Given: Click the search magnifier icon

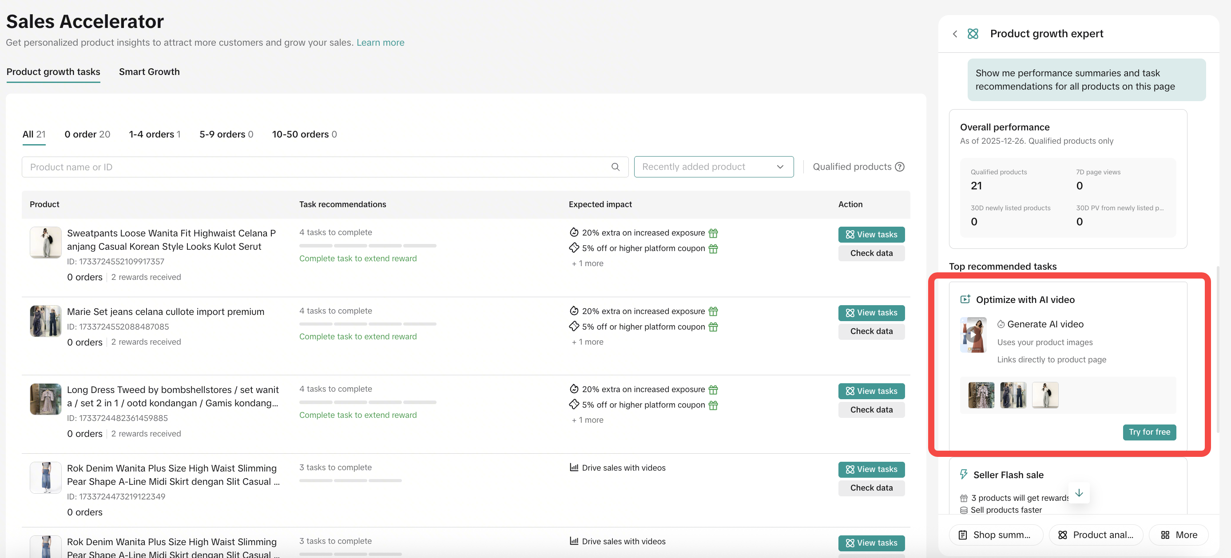Looking at the screenshot, I should tap(615, 167).
